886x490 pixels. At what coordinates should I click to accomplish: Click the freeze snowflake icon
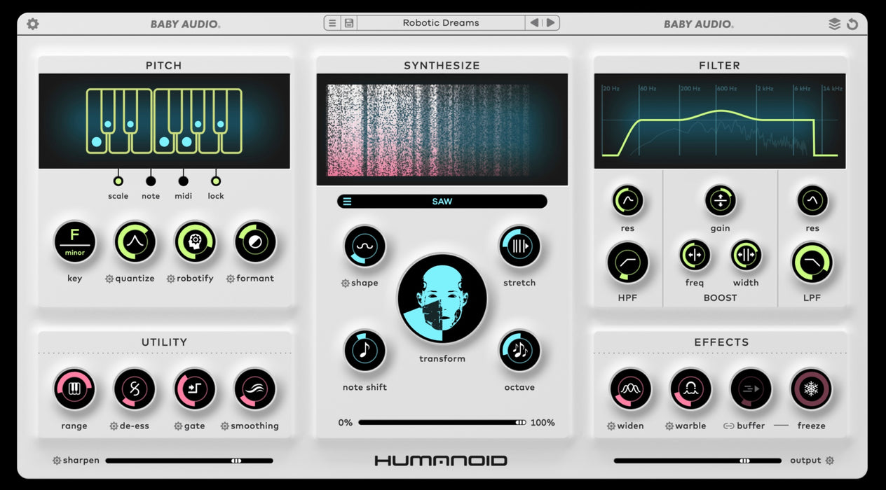point(811,388)
